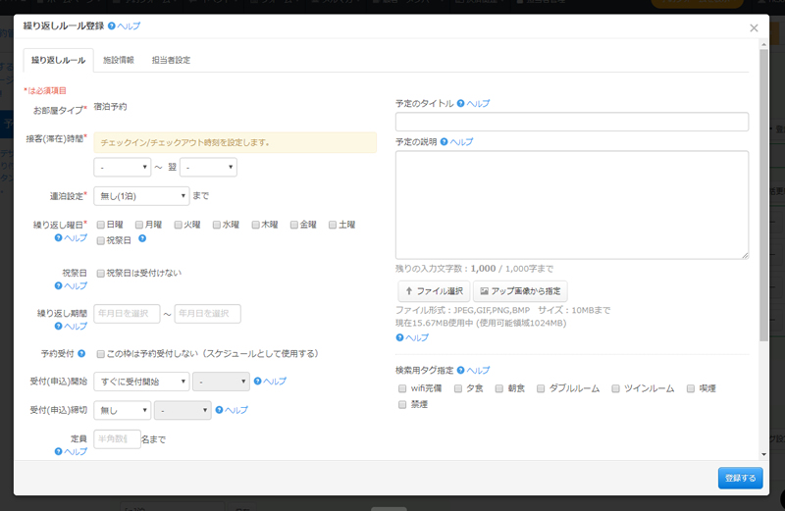Click help icon beside 予約受付 label

click(x=81, y=353)
